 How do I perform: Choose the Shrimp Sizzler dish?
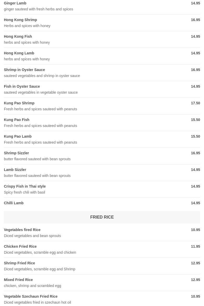point(16,153)
